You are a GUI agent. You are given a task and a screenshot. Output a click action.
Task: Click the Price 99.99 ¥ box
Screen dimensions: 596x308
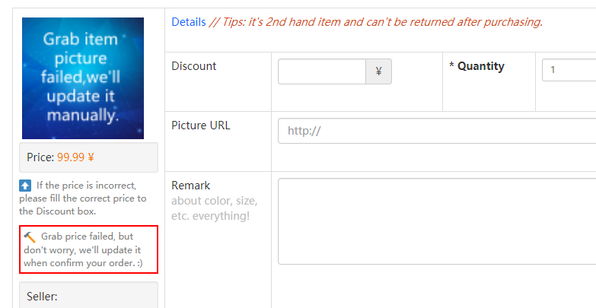[x=88, y=157]
